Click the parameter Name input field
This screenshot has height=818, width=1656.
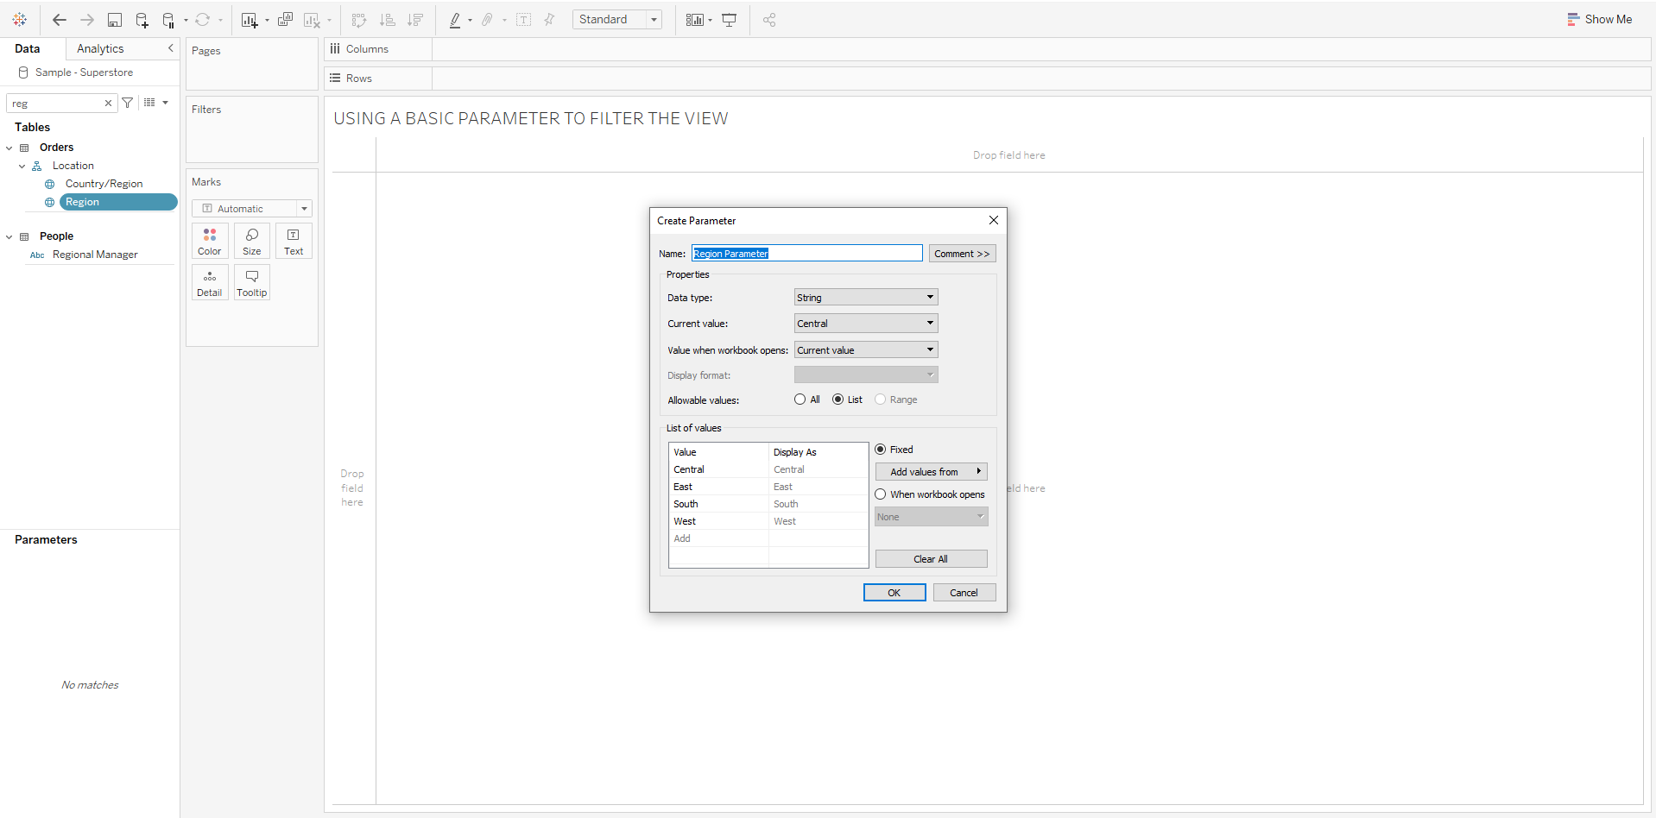tap(806, 254)
